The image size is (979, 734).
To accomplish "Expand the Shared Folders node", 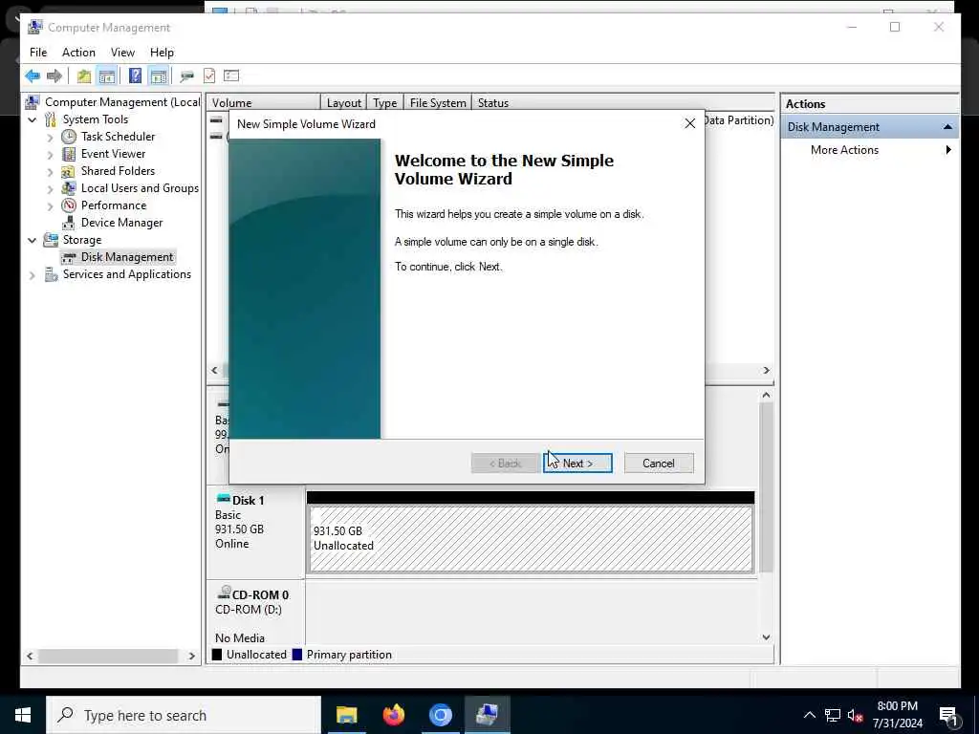I will 50,172.
